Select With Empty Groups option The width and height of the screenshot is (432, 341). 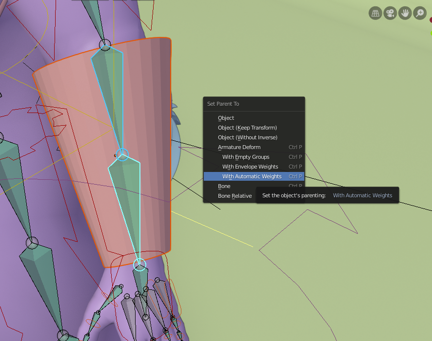tap(254, 157)
